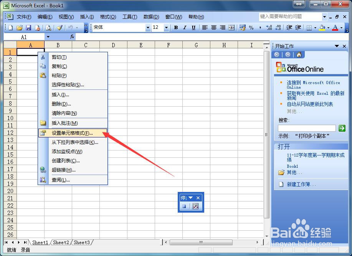Toggle Bold formatting

click(176, 28)
